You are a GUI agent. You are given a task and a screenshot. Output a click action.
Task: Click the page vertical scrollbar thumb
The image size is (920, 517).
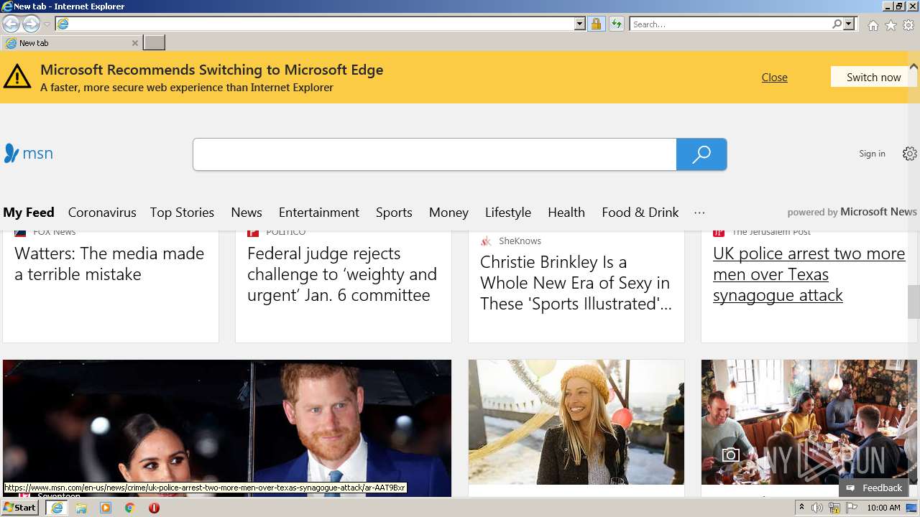point(914,302)
